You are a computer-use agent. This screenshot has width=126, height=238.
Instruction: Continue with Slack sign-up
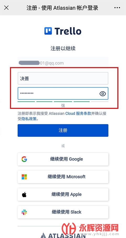[x=63, y=212]
